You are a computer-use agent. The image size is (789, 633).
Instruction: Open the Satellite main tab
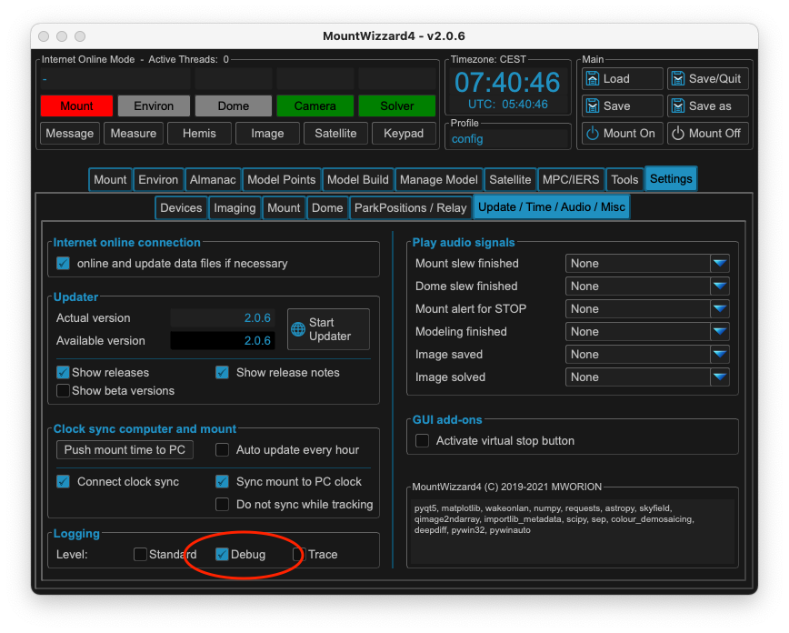510,180
